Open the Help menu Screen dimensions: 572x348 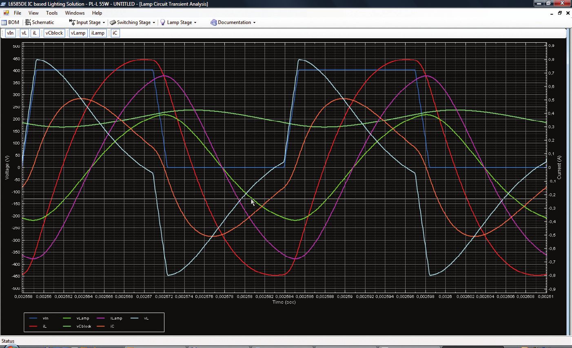pyautogui.click(x=97, y=13)
